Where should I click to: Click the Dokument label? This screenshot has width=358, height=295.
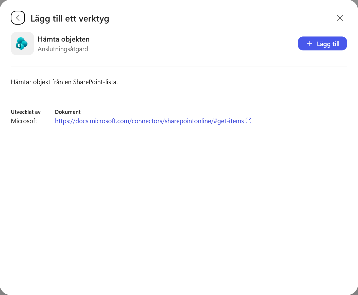pos(68,112)
